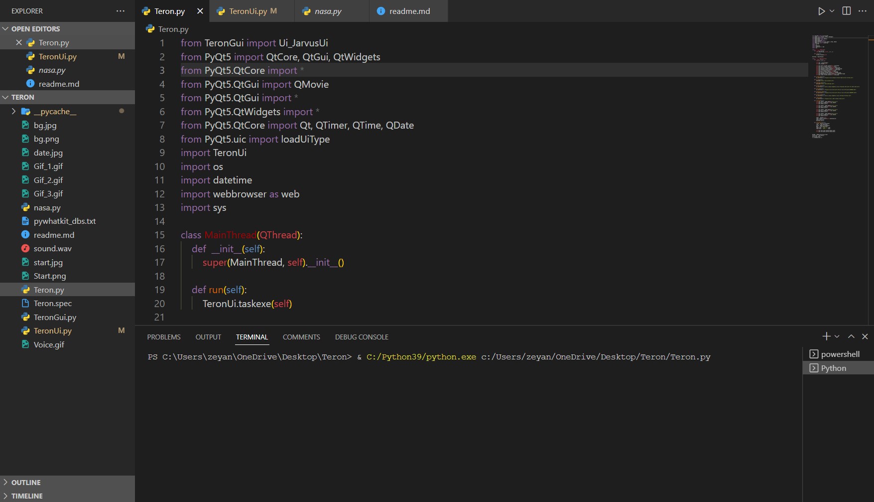Open the Debug Console panel tab
This screenshot has width=874, height=502.
362,337
